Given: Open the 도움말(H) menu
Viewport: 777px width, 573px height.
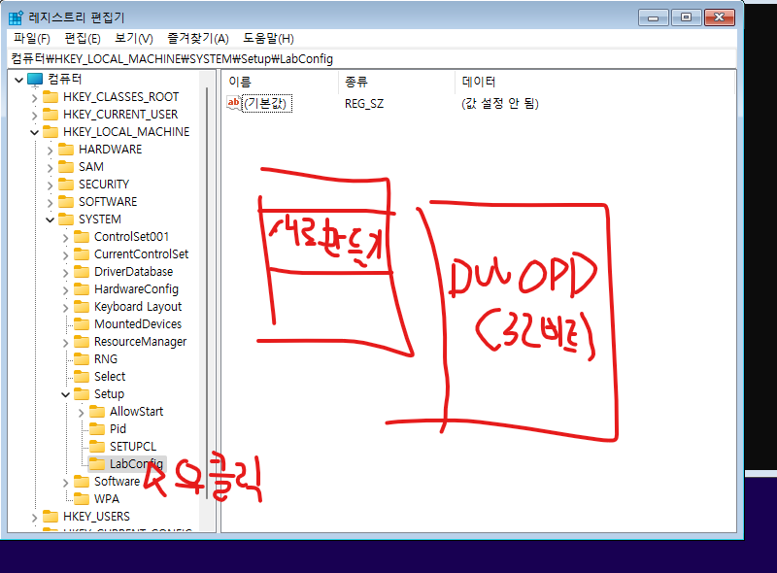Looking at the screenshot, I should [x=268, y=39].
